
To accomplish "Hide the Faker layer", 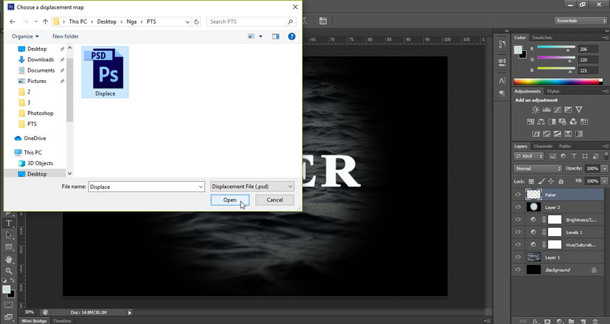I will [518, 195].
